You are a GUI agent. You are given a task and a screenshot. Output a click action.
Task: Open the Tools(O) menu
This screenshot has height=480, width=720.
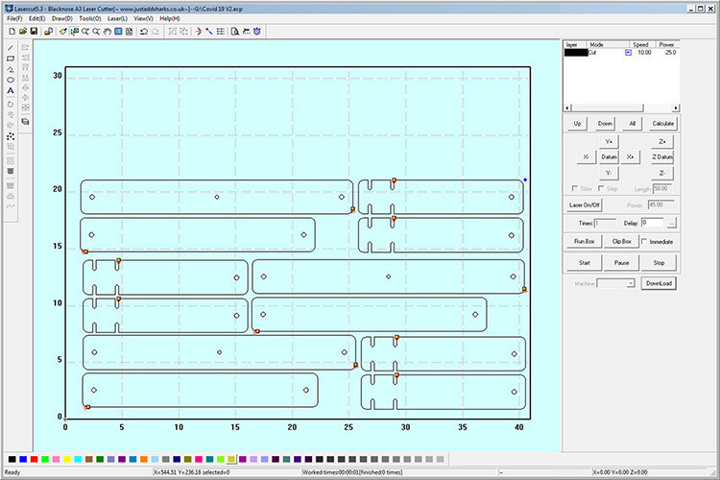point(90,18)
